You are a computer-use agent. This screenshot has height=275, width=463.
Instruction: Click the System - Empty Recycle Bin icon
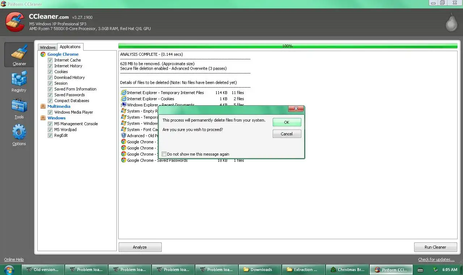click(124, 111)
